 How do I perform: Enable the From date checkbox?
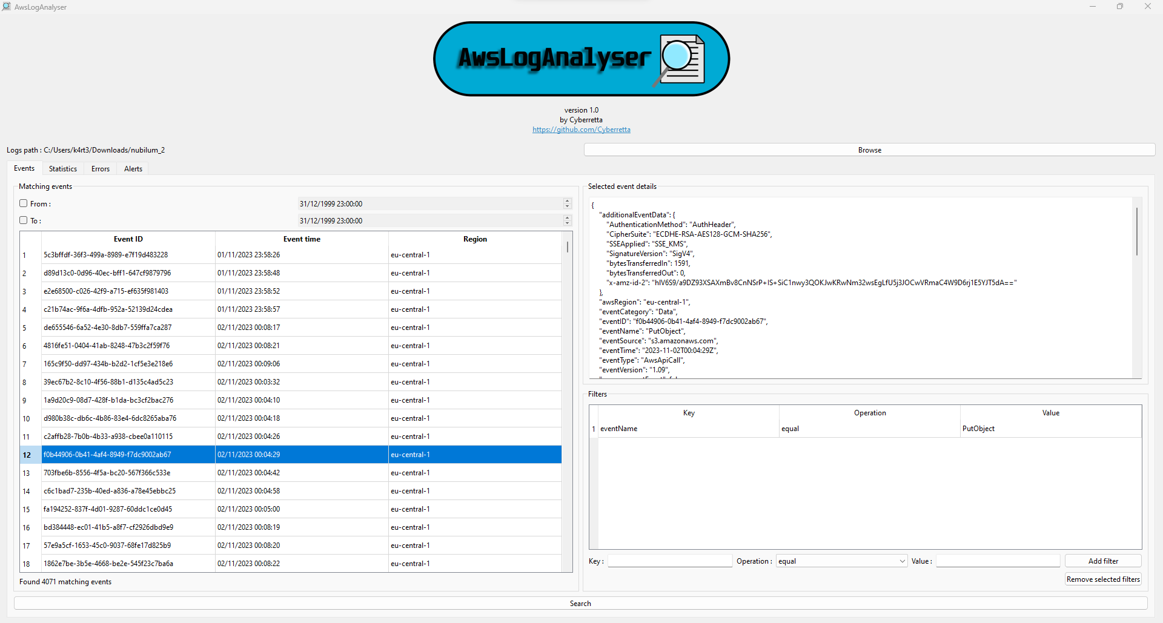24,203
